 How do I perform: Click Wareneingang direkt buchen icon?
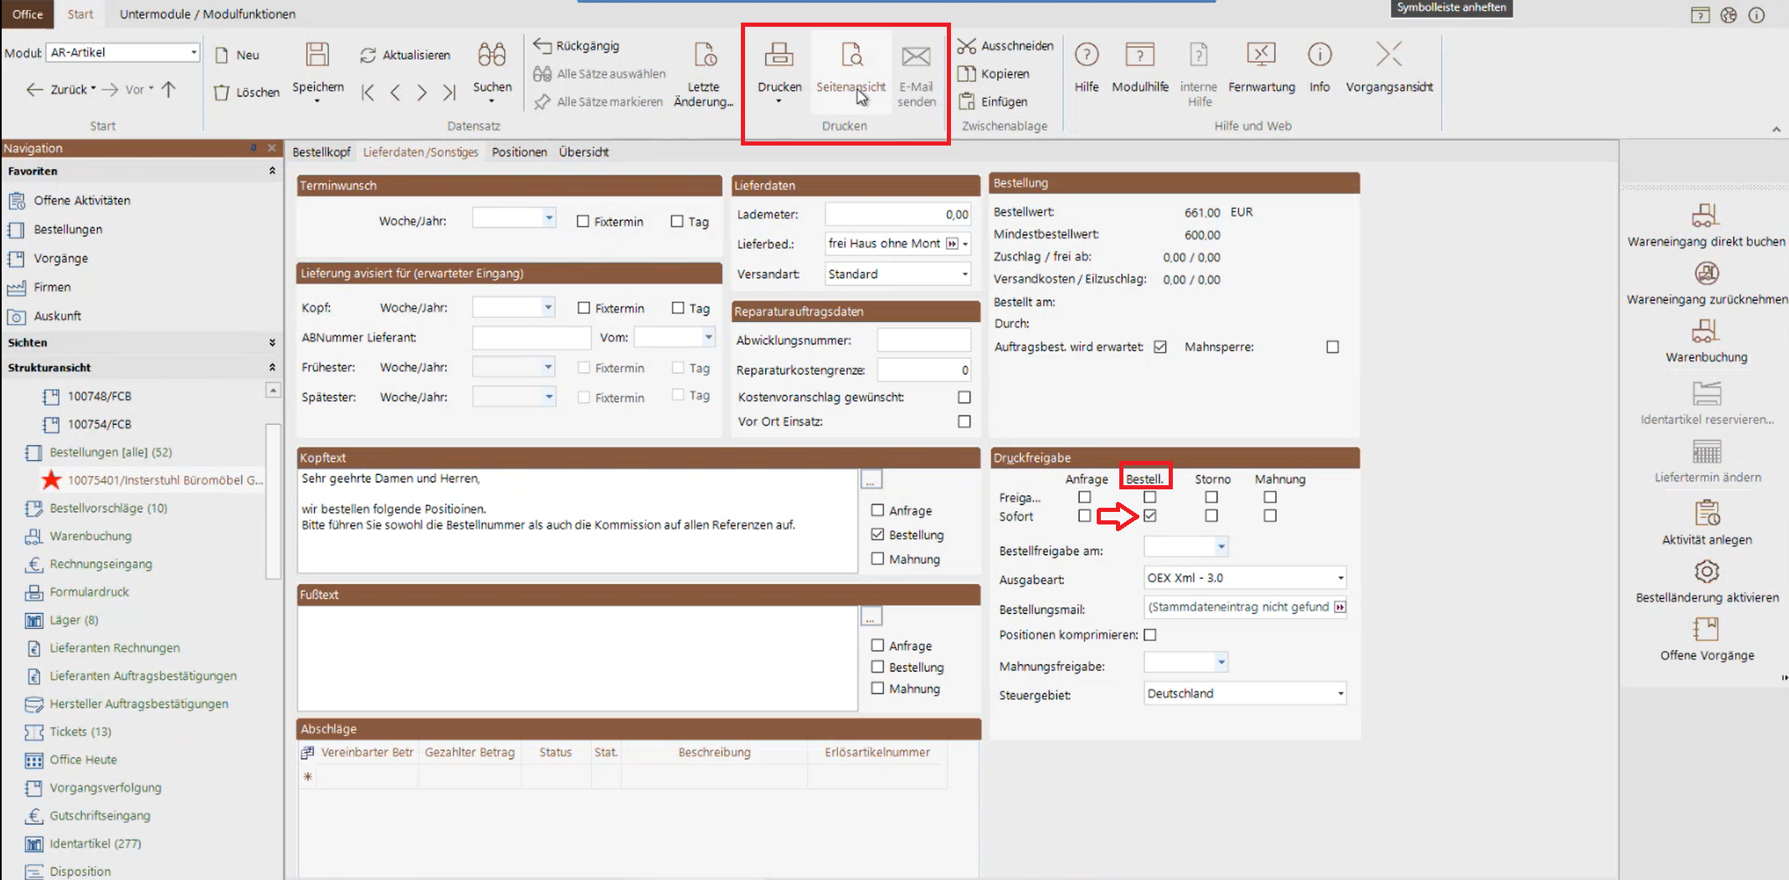coord(1705,216)
